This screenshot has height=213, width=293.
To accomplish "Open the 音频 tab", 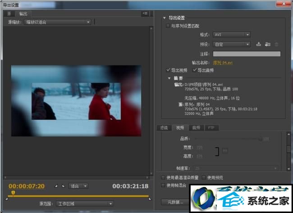I will (196, 128).
